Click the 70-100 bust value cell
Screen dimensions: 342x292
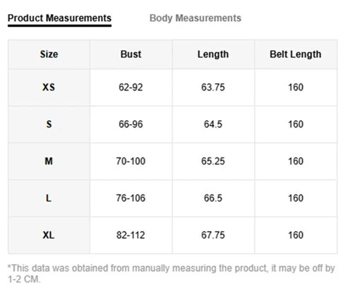coord(131,161)
